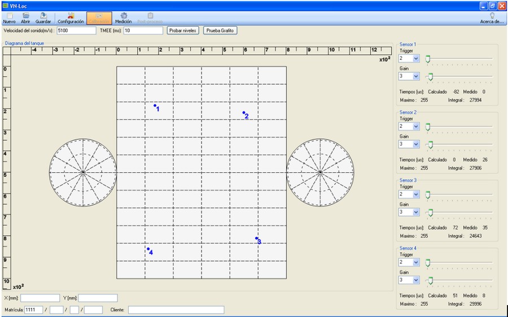Viewport: 508px width, 317px height.
Task: Click the X [mm] coordinate field
Action: pyautogui.click(x=40, y=298)
